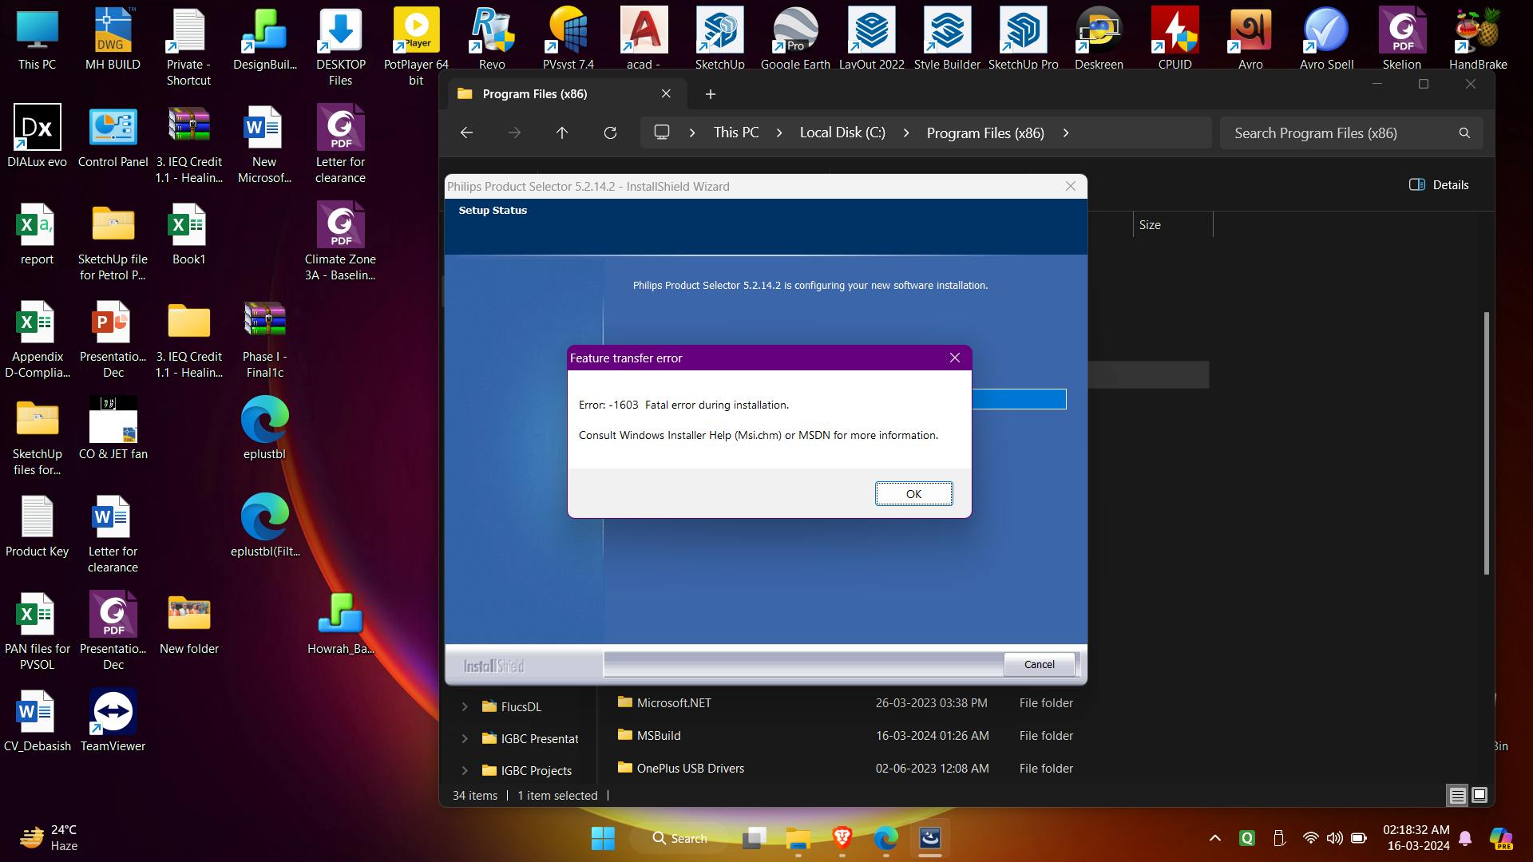The width and height of the screenshot is (1533, 862).
Task: Click the Search Program Files (x86) field
Action: [1341, 133]
